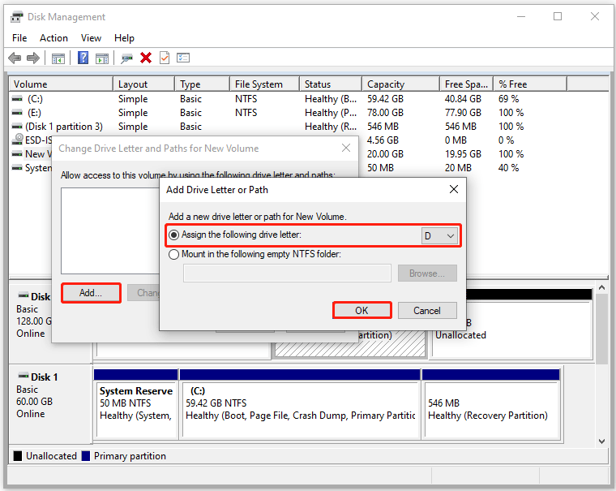Click the 20.00 GB capacity cell
The width and height of the screenshot is (616, 491).
tap(385, 154)
